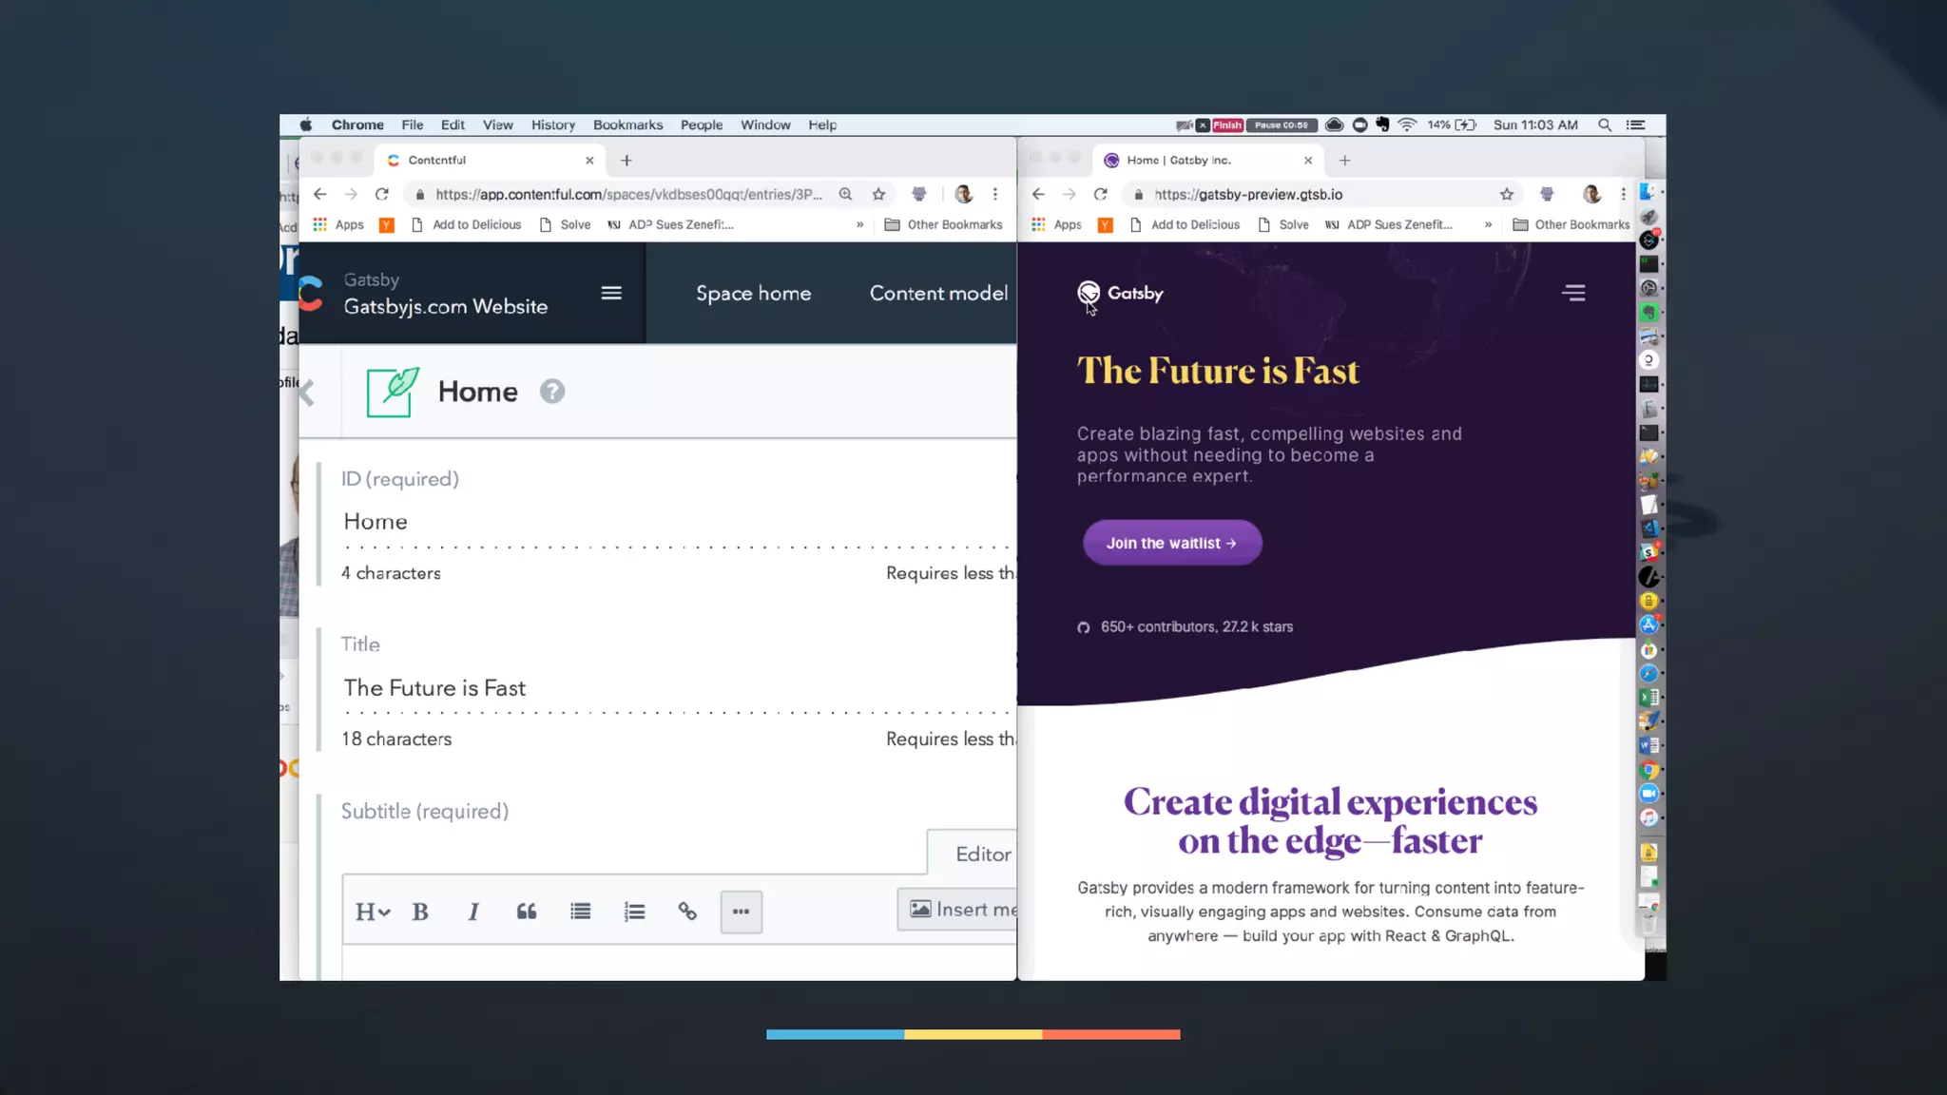Create a bulleted list in editor

click(580, 912)
